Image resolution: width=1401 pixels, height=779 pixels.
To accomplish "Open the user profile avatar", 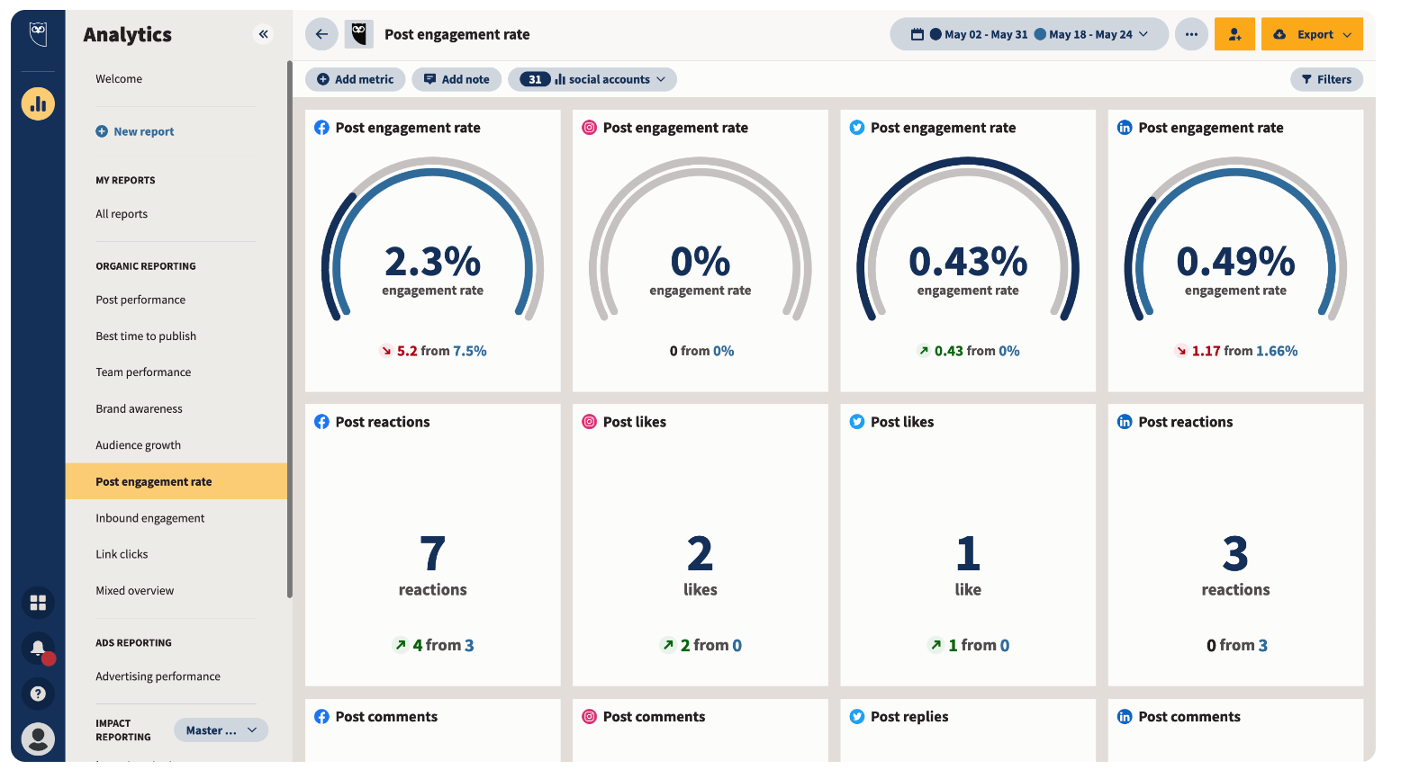I will point(38,739).
